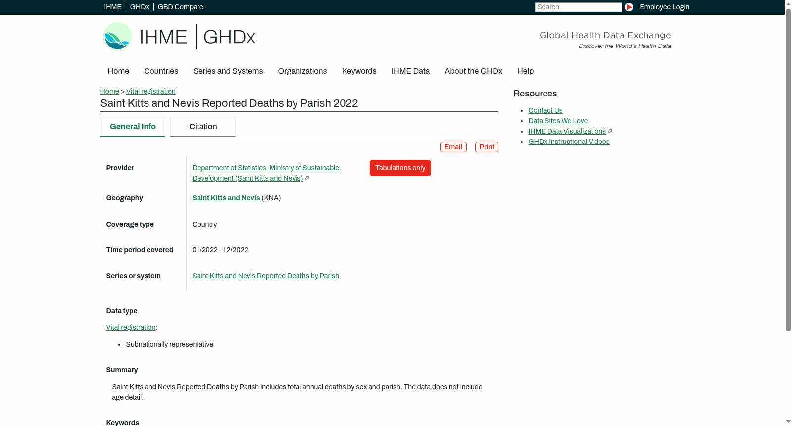Click the scrollbar down arrow

coord(788,422)
